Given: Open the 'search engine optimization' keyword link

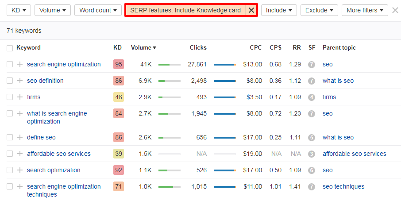Looking at the screenshot, I should [64, 64].
